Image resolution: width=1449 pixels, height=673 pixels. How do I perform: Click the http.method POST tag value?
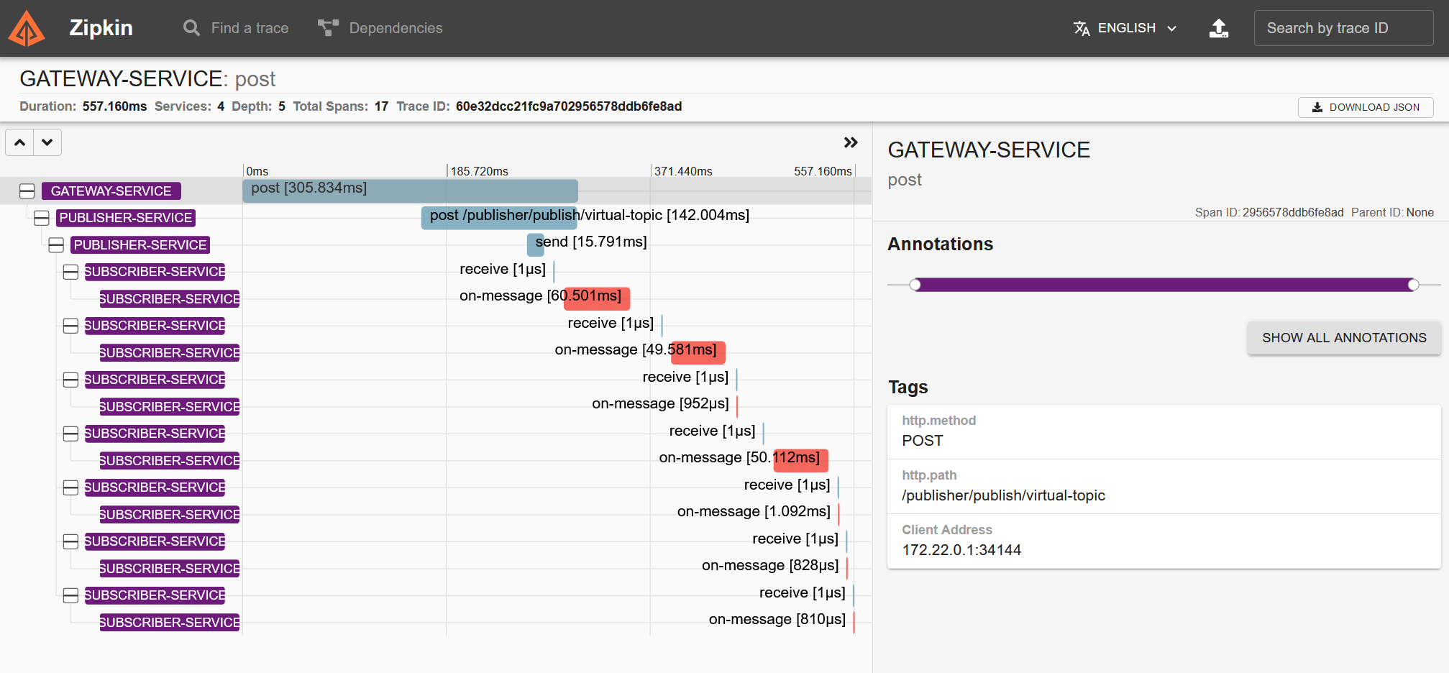click(x=923, y=441)
